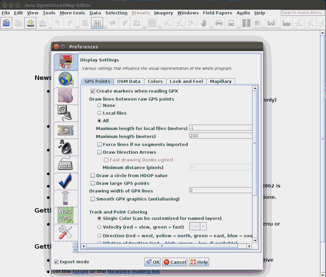Viewport: 326px width, 277px height.
Task: Open the Connection Settings globe icon
Action: coord(66,79)
